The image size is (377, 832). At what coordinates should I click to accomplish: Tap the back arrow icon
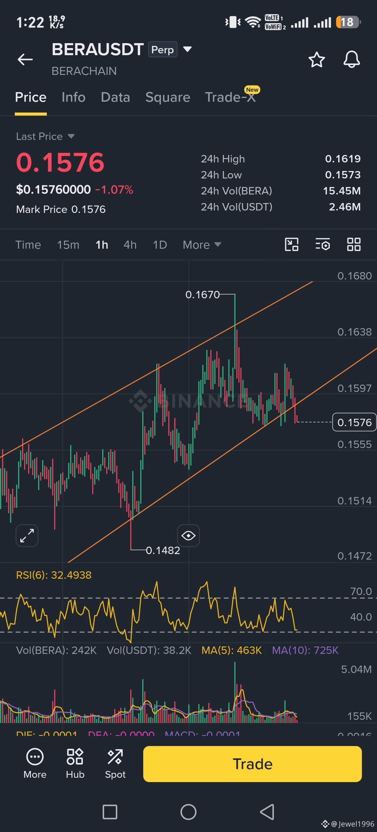(x=25, y=59)
